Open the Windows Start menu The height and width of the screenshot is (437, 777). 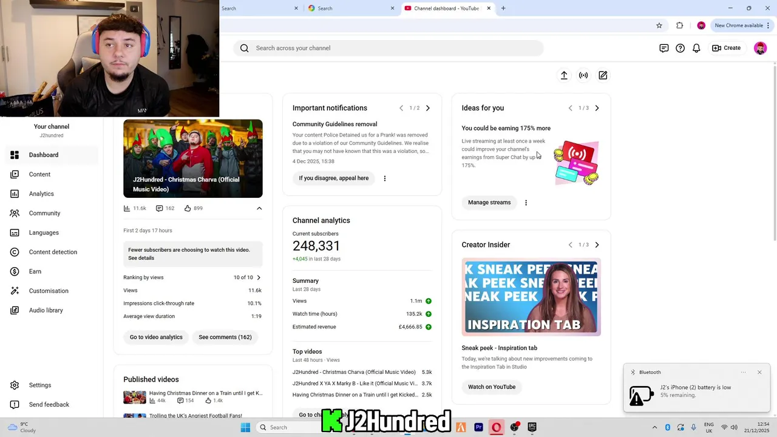245,427
